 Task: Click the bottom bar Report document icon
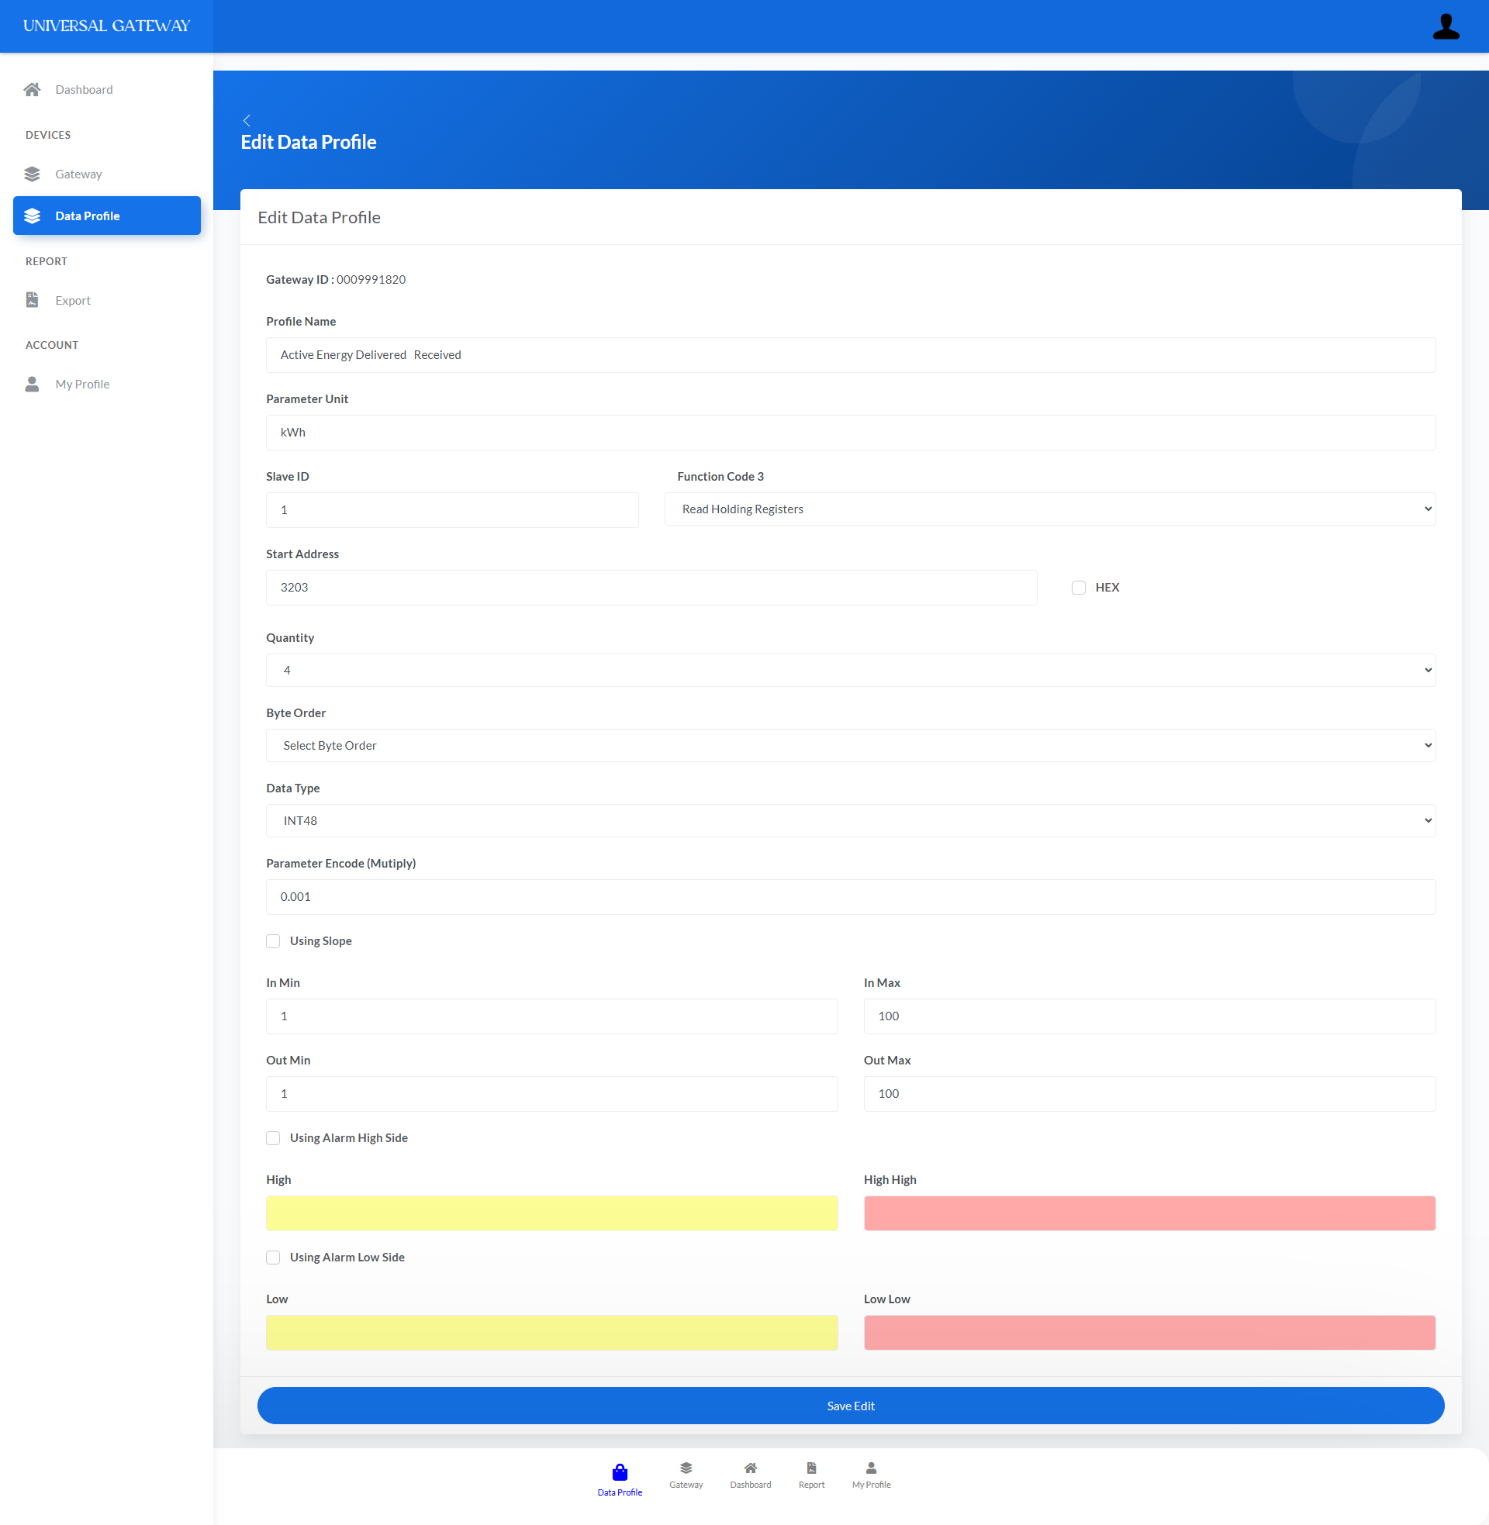pyautogui.click(x=811, y=1468)
